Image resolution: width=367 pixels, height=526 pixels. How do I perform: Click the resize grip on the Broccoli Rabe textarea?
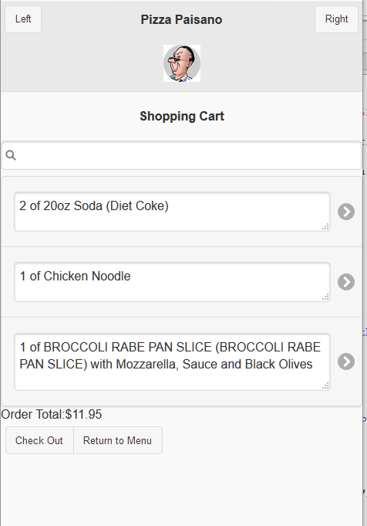325,385
